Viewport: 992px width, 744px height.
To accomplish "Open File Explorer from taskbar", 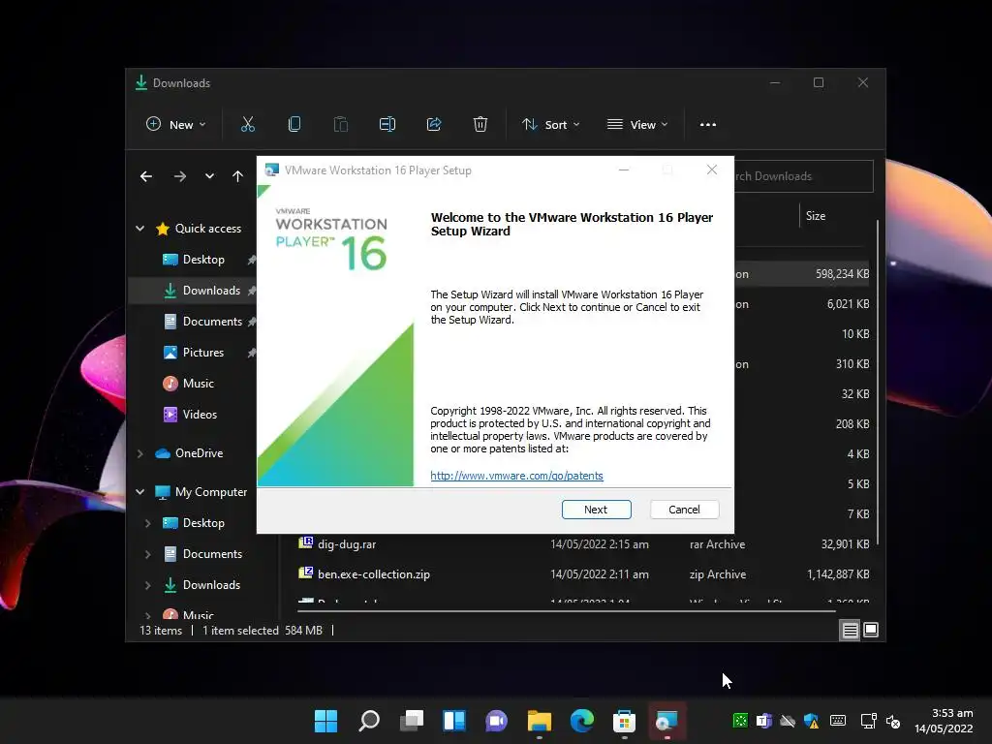I will pyautogui.click(x=539, y=721).
